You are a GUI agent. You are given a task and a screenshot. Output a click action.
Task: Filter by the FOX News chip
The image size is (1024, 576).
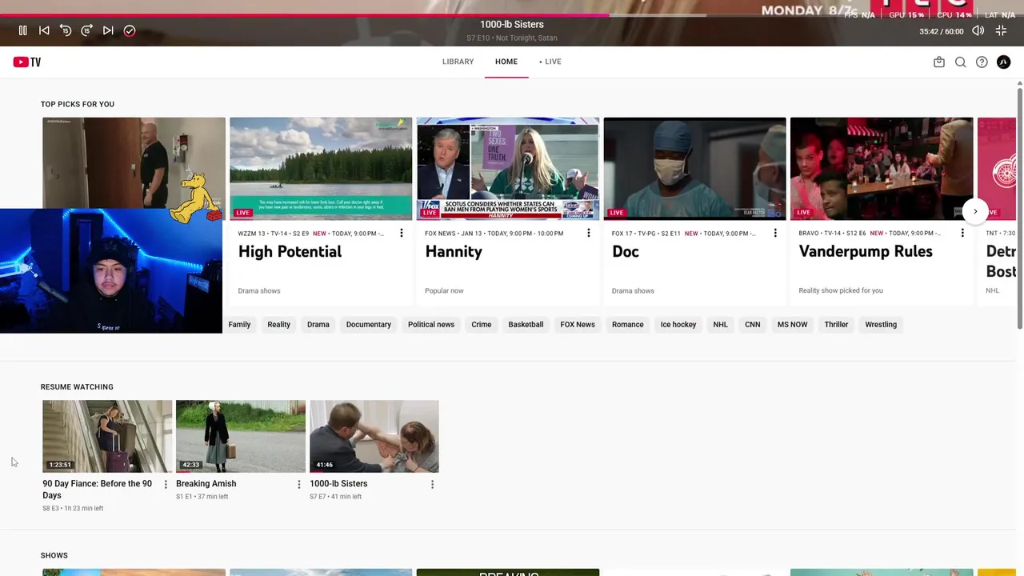coord(578,325)
